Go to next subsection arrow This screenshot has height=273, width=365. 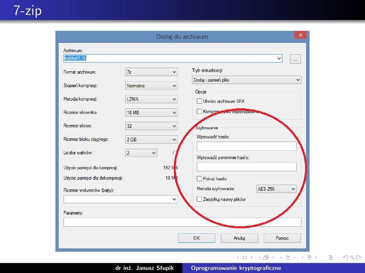[x=295, y=257]
